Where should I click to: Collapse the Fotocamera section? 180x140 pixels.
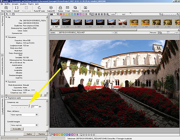click(6, 37)
